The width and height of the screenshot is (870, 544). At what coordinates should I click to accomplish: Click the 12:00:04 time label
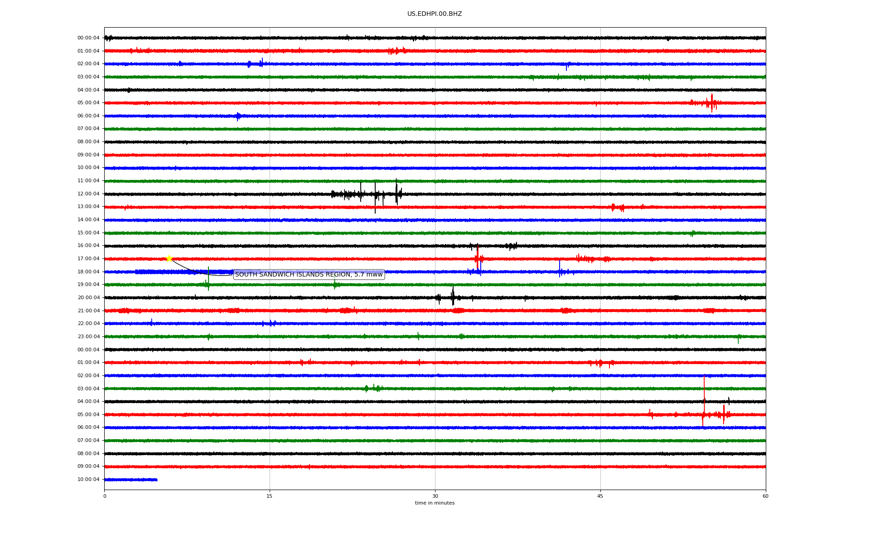pos(88,194)
